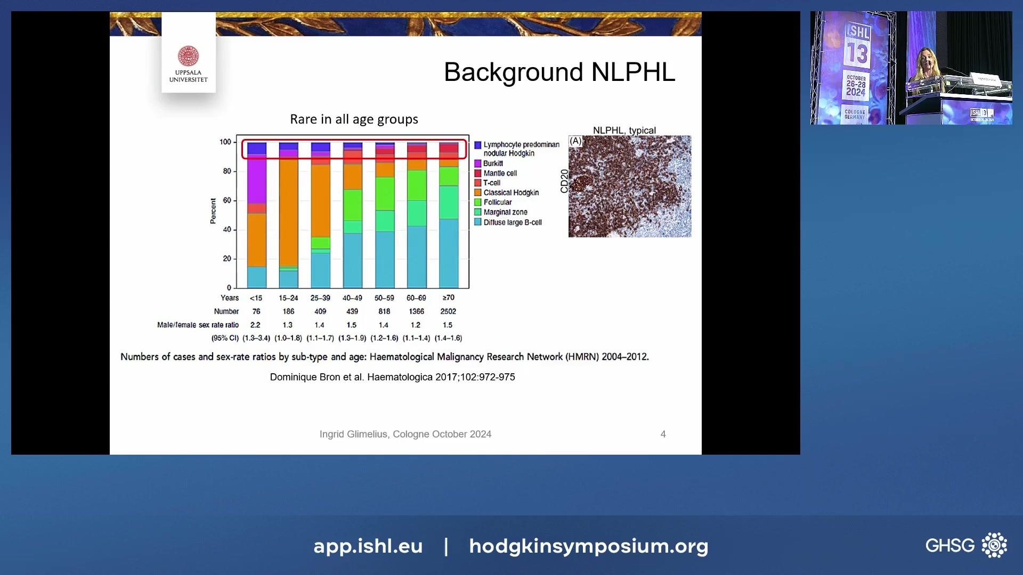Open the Background NLPHL slide title

click(x=559, y=72)
